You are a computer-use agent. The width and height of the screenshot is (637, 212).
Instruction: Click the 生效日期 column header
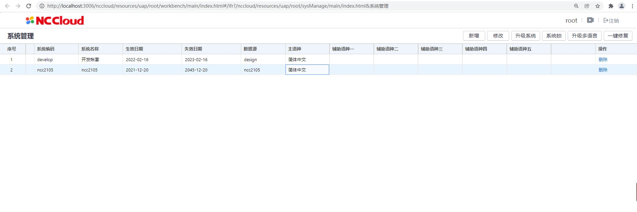tap(152, 49)
